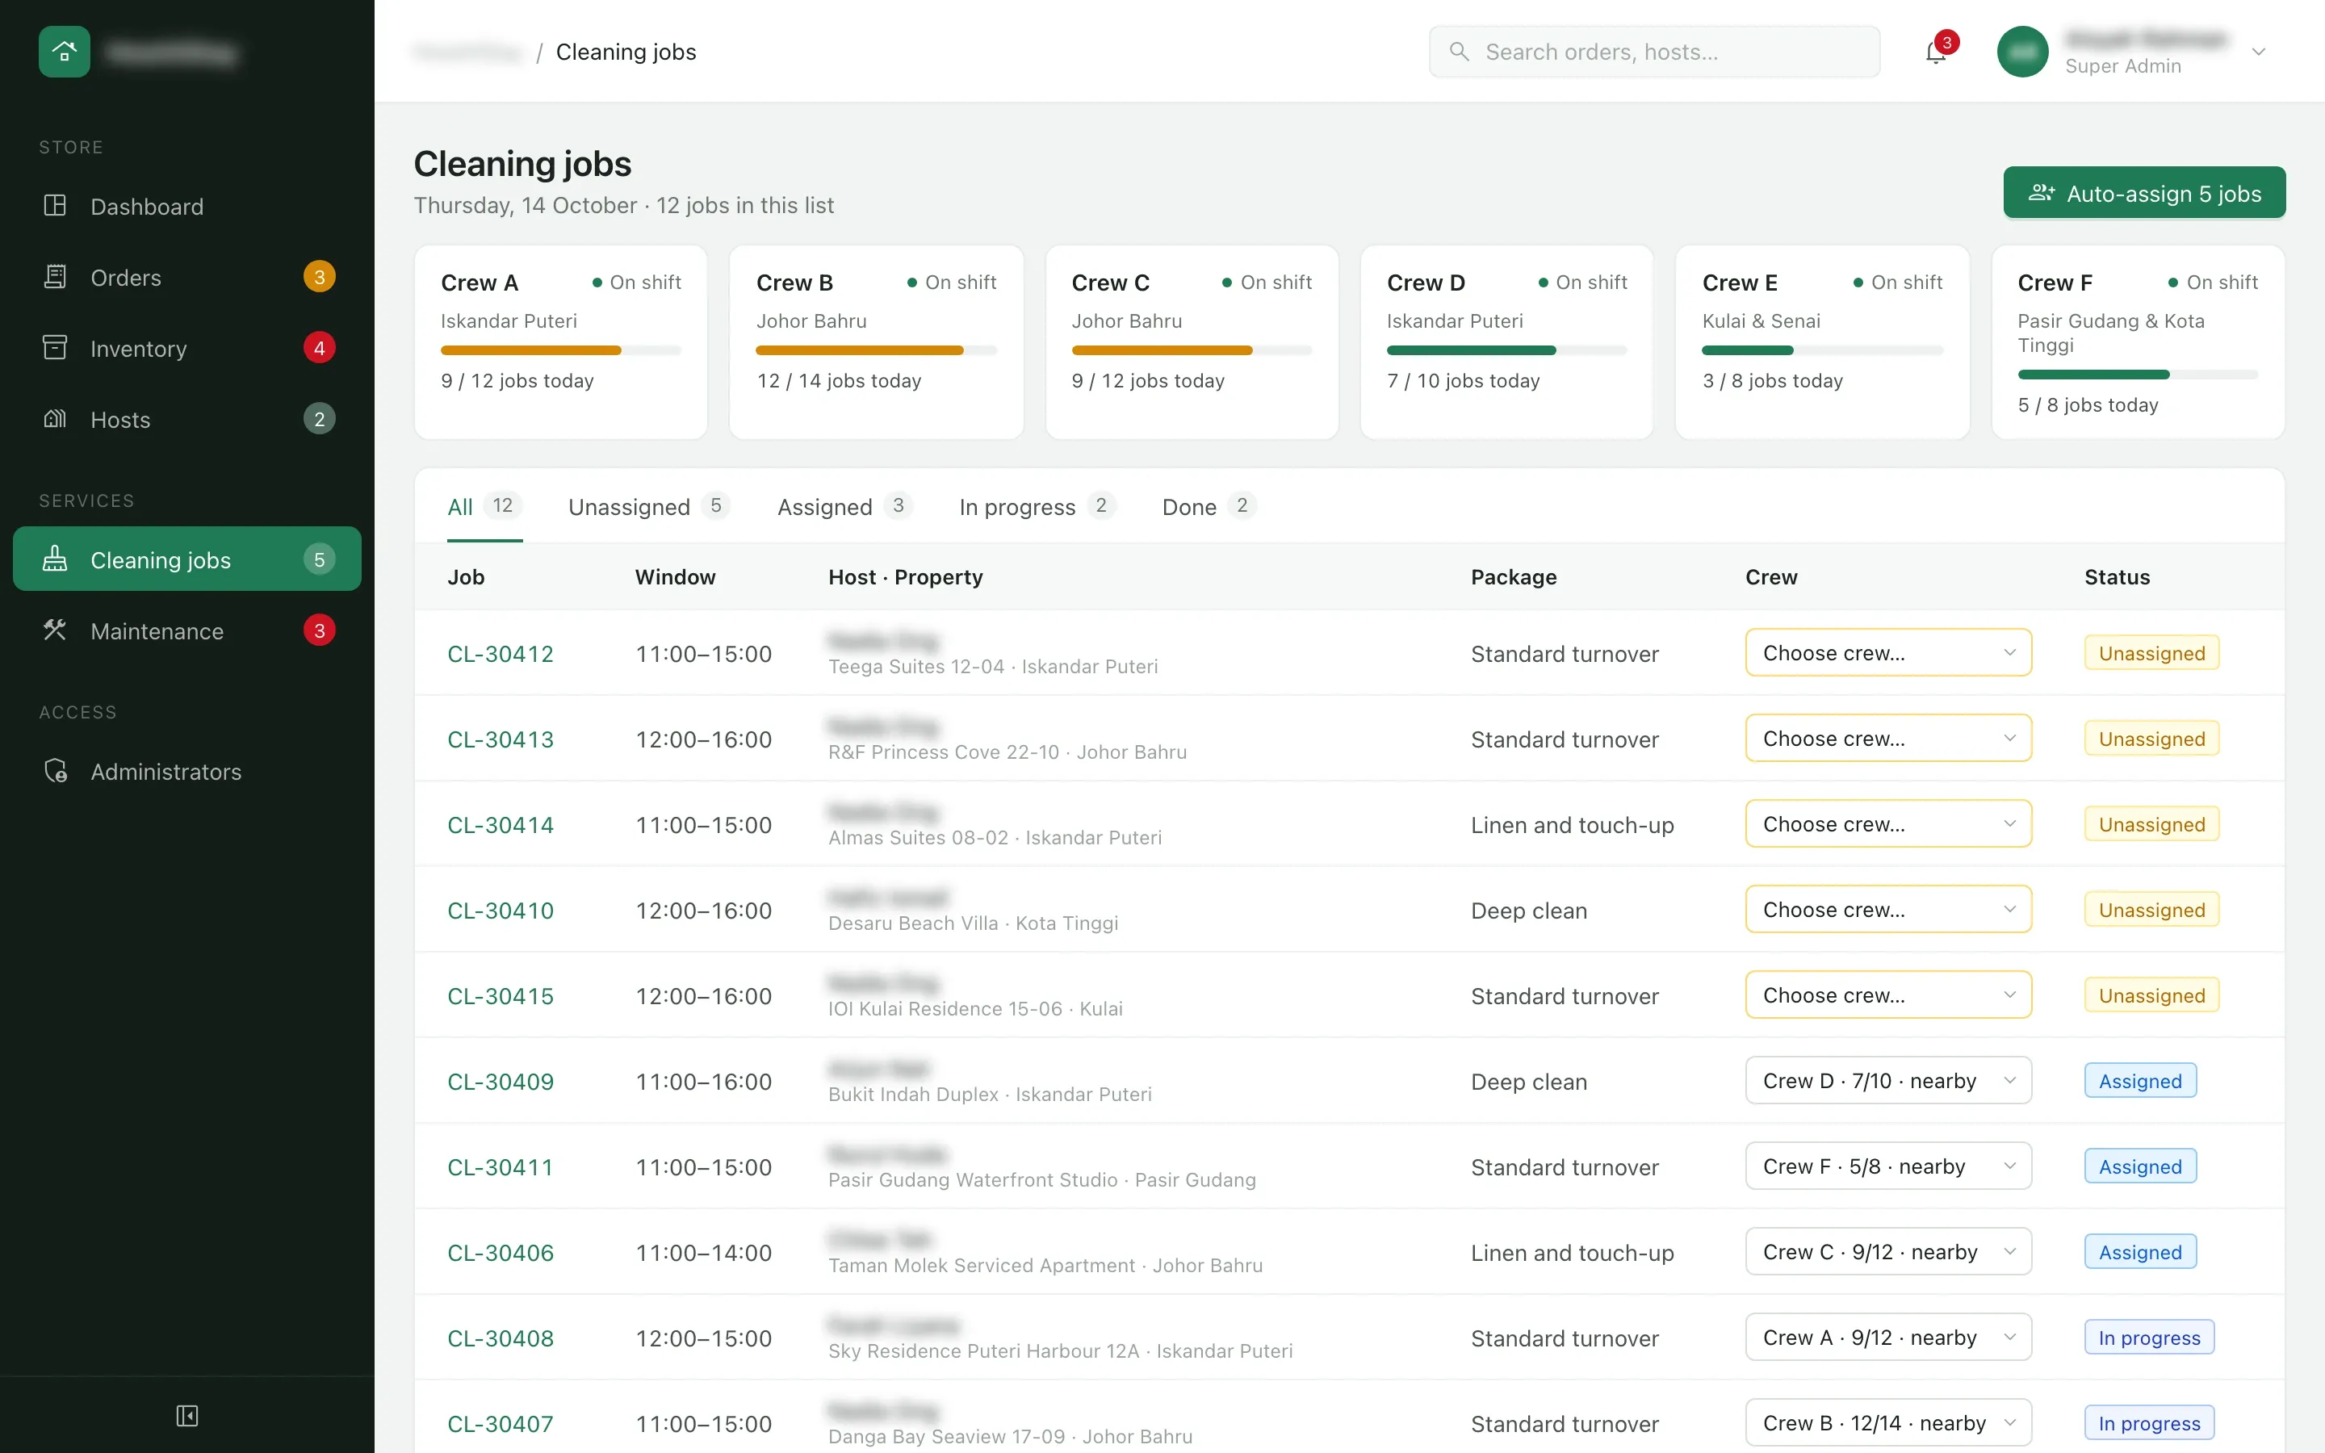Screen dimensions: 2325x1453
Task: Switch to the In progress tab
Action: pos(1037,506)
